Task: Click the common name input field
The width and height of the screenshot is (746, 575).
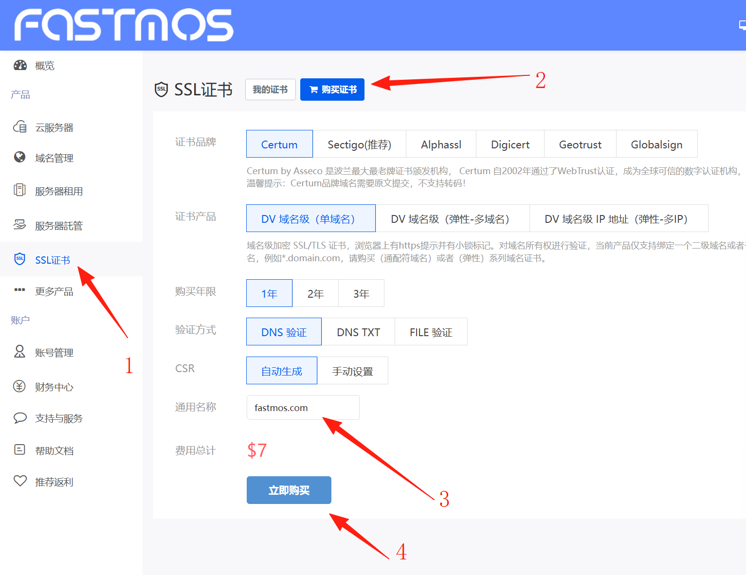Action: point(303,408)
